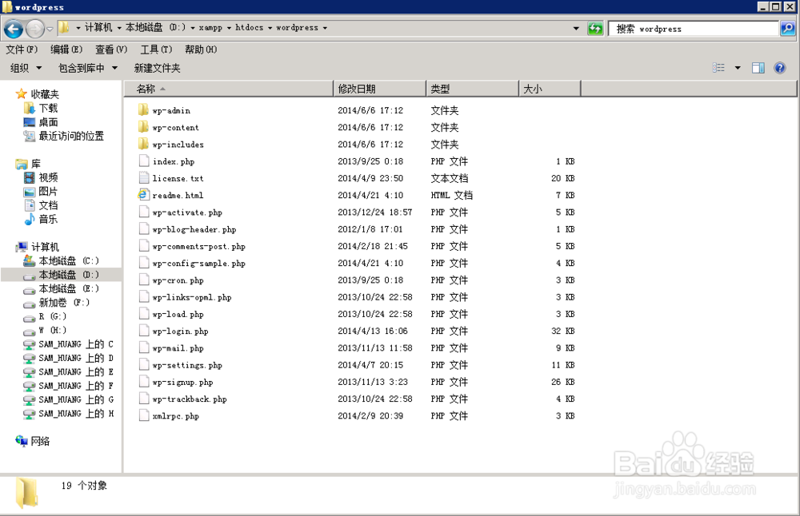The height and width of the screenshot is (516, 800).
Task: Click the Forward navigation arrow
Action: point(34,29)
